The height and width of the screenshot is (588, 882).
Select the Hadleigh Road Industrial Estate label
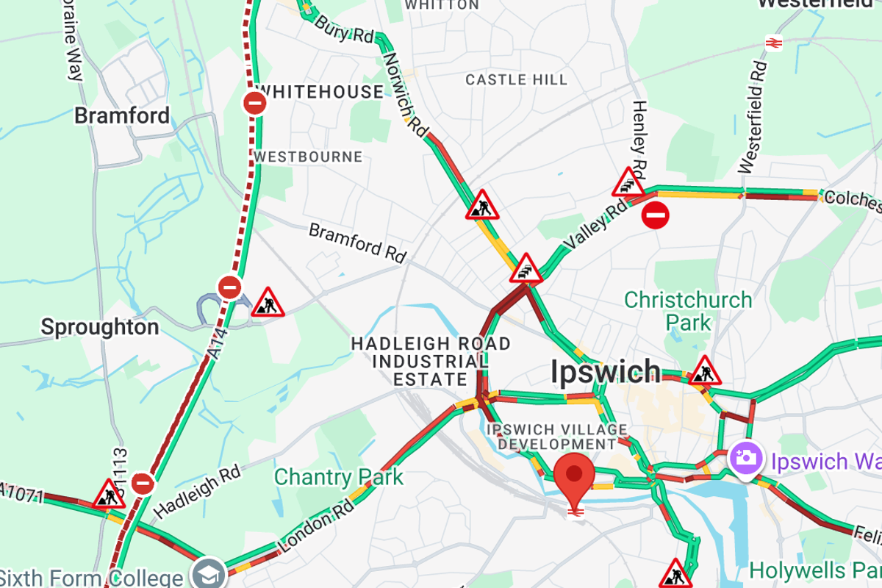pyautogui.click(x=431, y=362)
